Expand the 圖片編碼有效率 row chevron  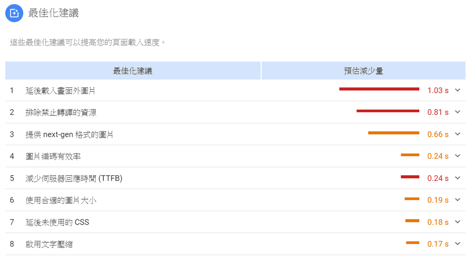tap(458, 156)
